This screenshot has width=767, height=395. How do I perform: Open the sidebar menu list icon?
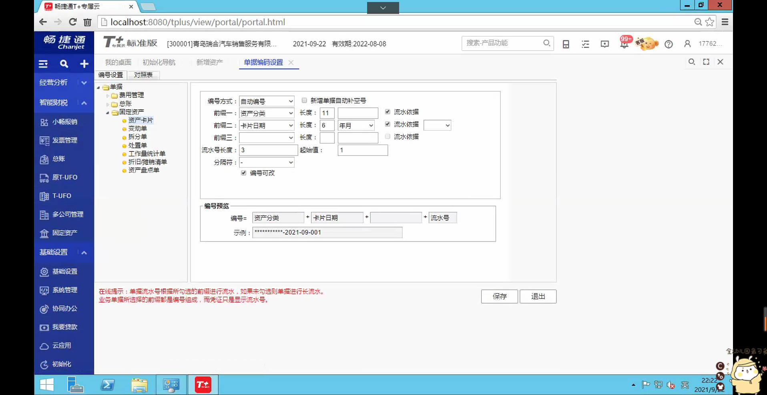pyautogui.click(x=43, y=64)
